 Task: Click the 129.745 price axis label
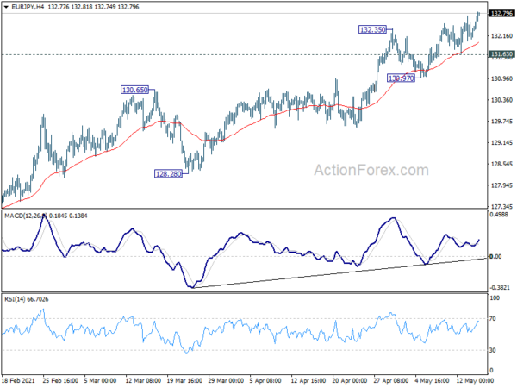501,122
